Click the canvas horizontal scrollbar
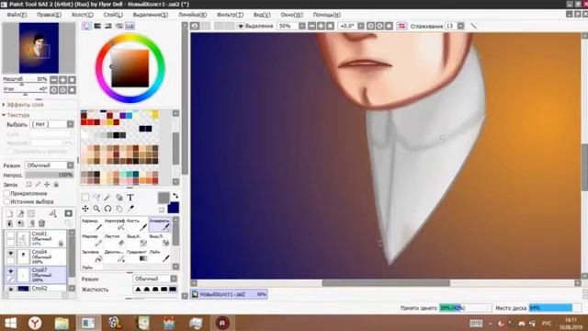This screenshot has width=588, height=331. (386, 283)
